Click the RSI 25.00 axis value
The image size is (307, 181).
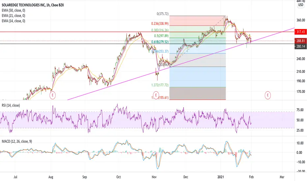[300, 130]
